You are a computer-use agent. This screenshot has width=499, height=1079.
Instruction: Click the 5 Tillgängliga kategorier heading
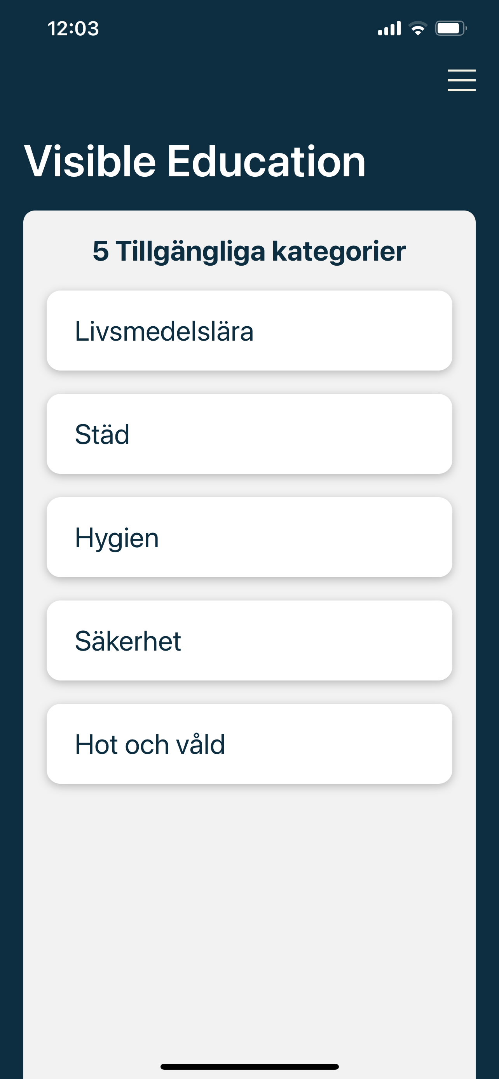[x=249, y=251]
